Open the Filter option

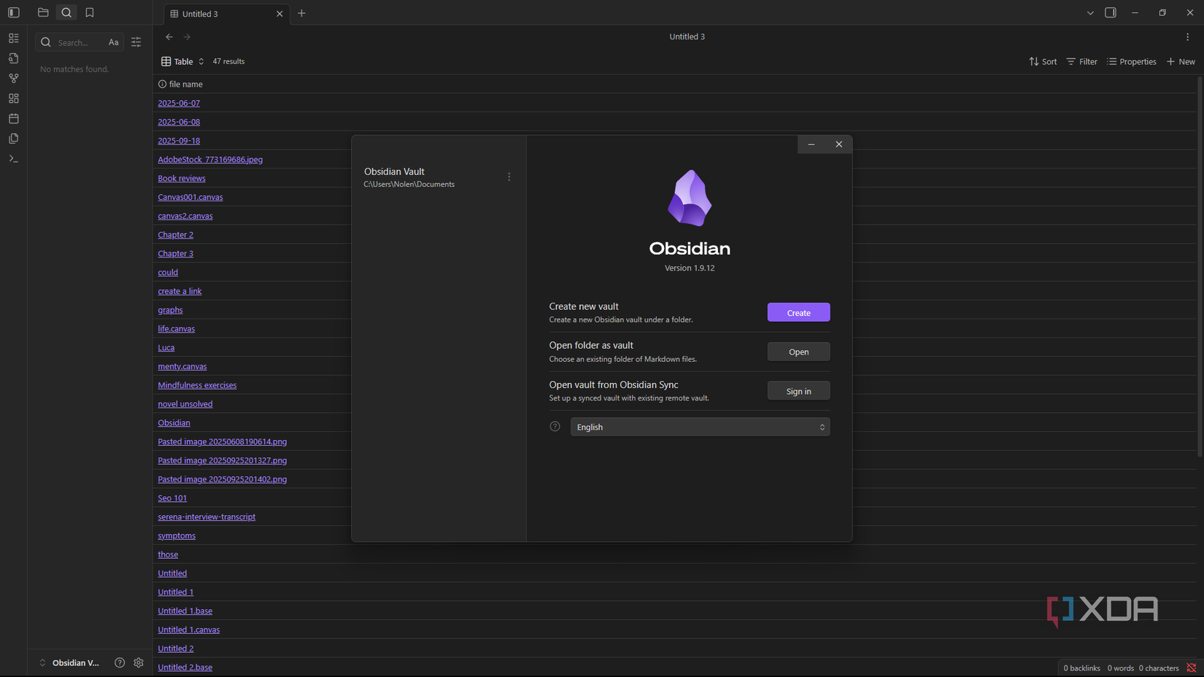pyautogui.click(x=1082, y=61)
